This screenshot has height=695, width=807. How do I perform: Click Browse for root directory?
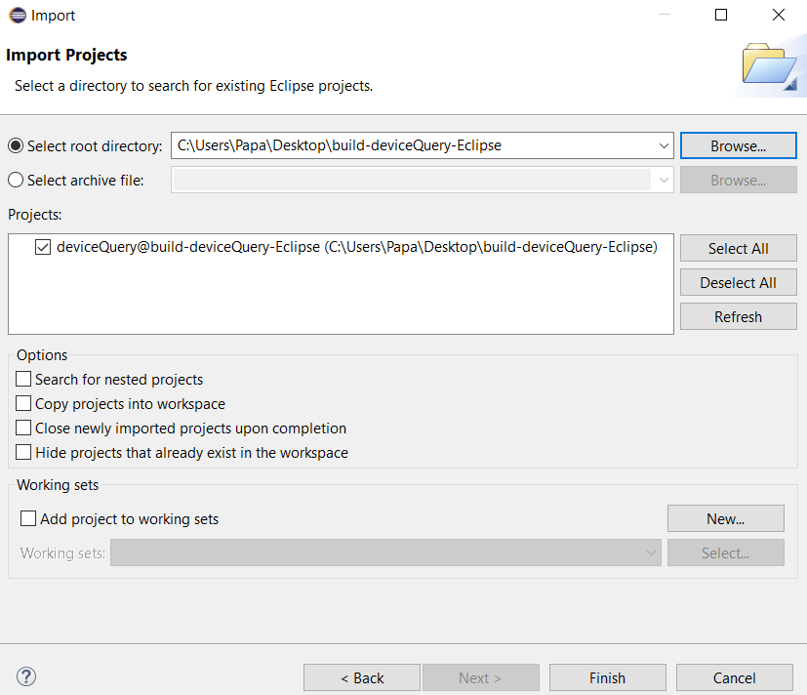pos(738,145)
